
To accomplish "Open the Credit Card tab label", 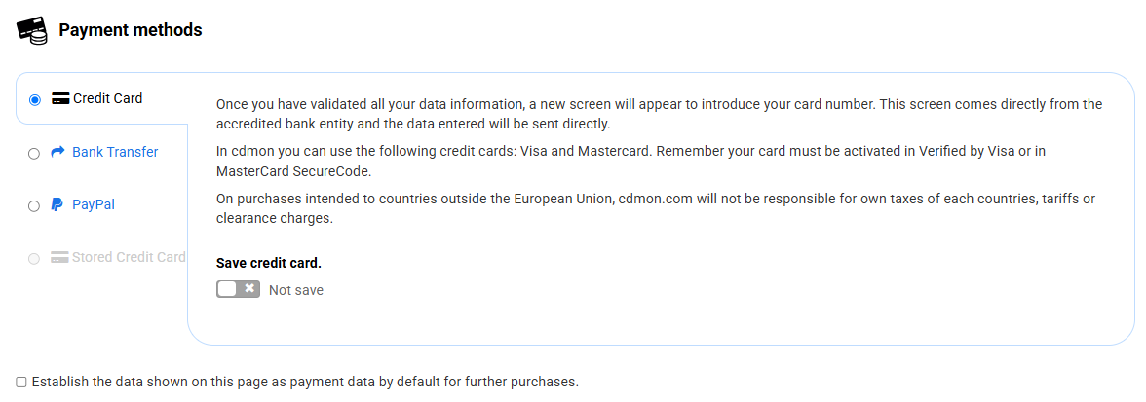I will click(x=107, y=98).
